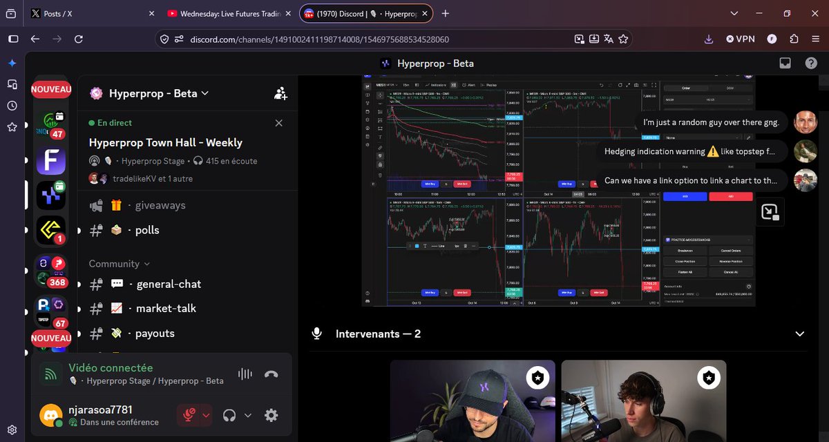
Task: Pop out the stream with arrow icon
Action: tap(770, 212)
